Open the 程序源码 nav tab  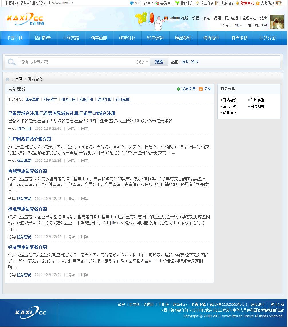click(155, 38)
